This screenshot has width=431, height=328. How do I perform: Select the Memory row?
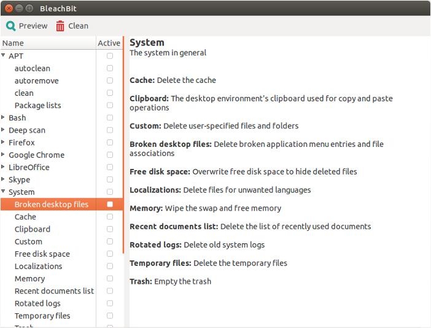61,278
